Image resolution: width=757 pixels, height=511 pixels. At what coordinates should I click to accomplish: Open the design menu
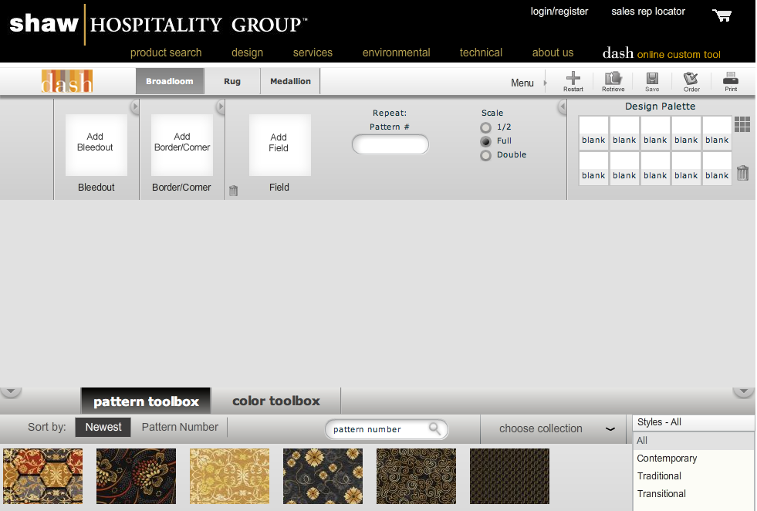point(247,52)
